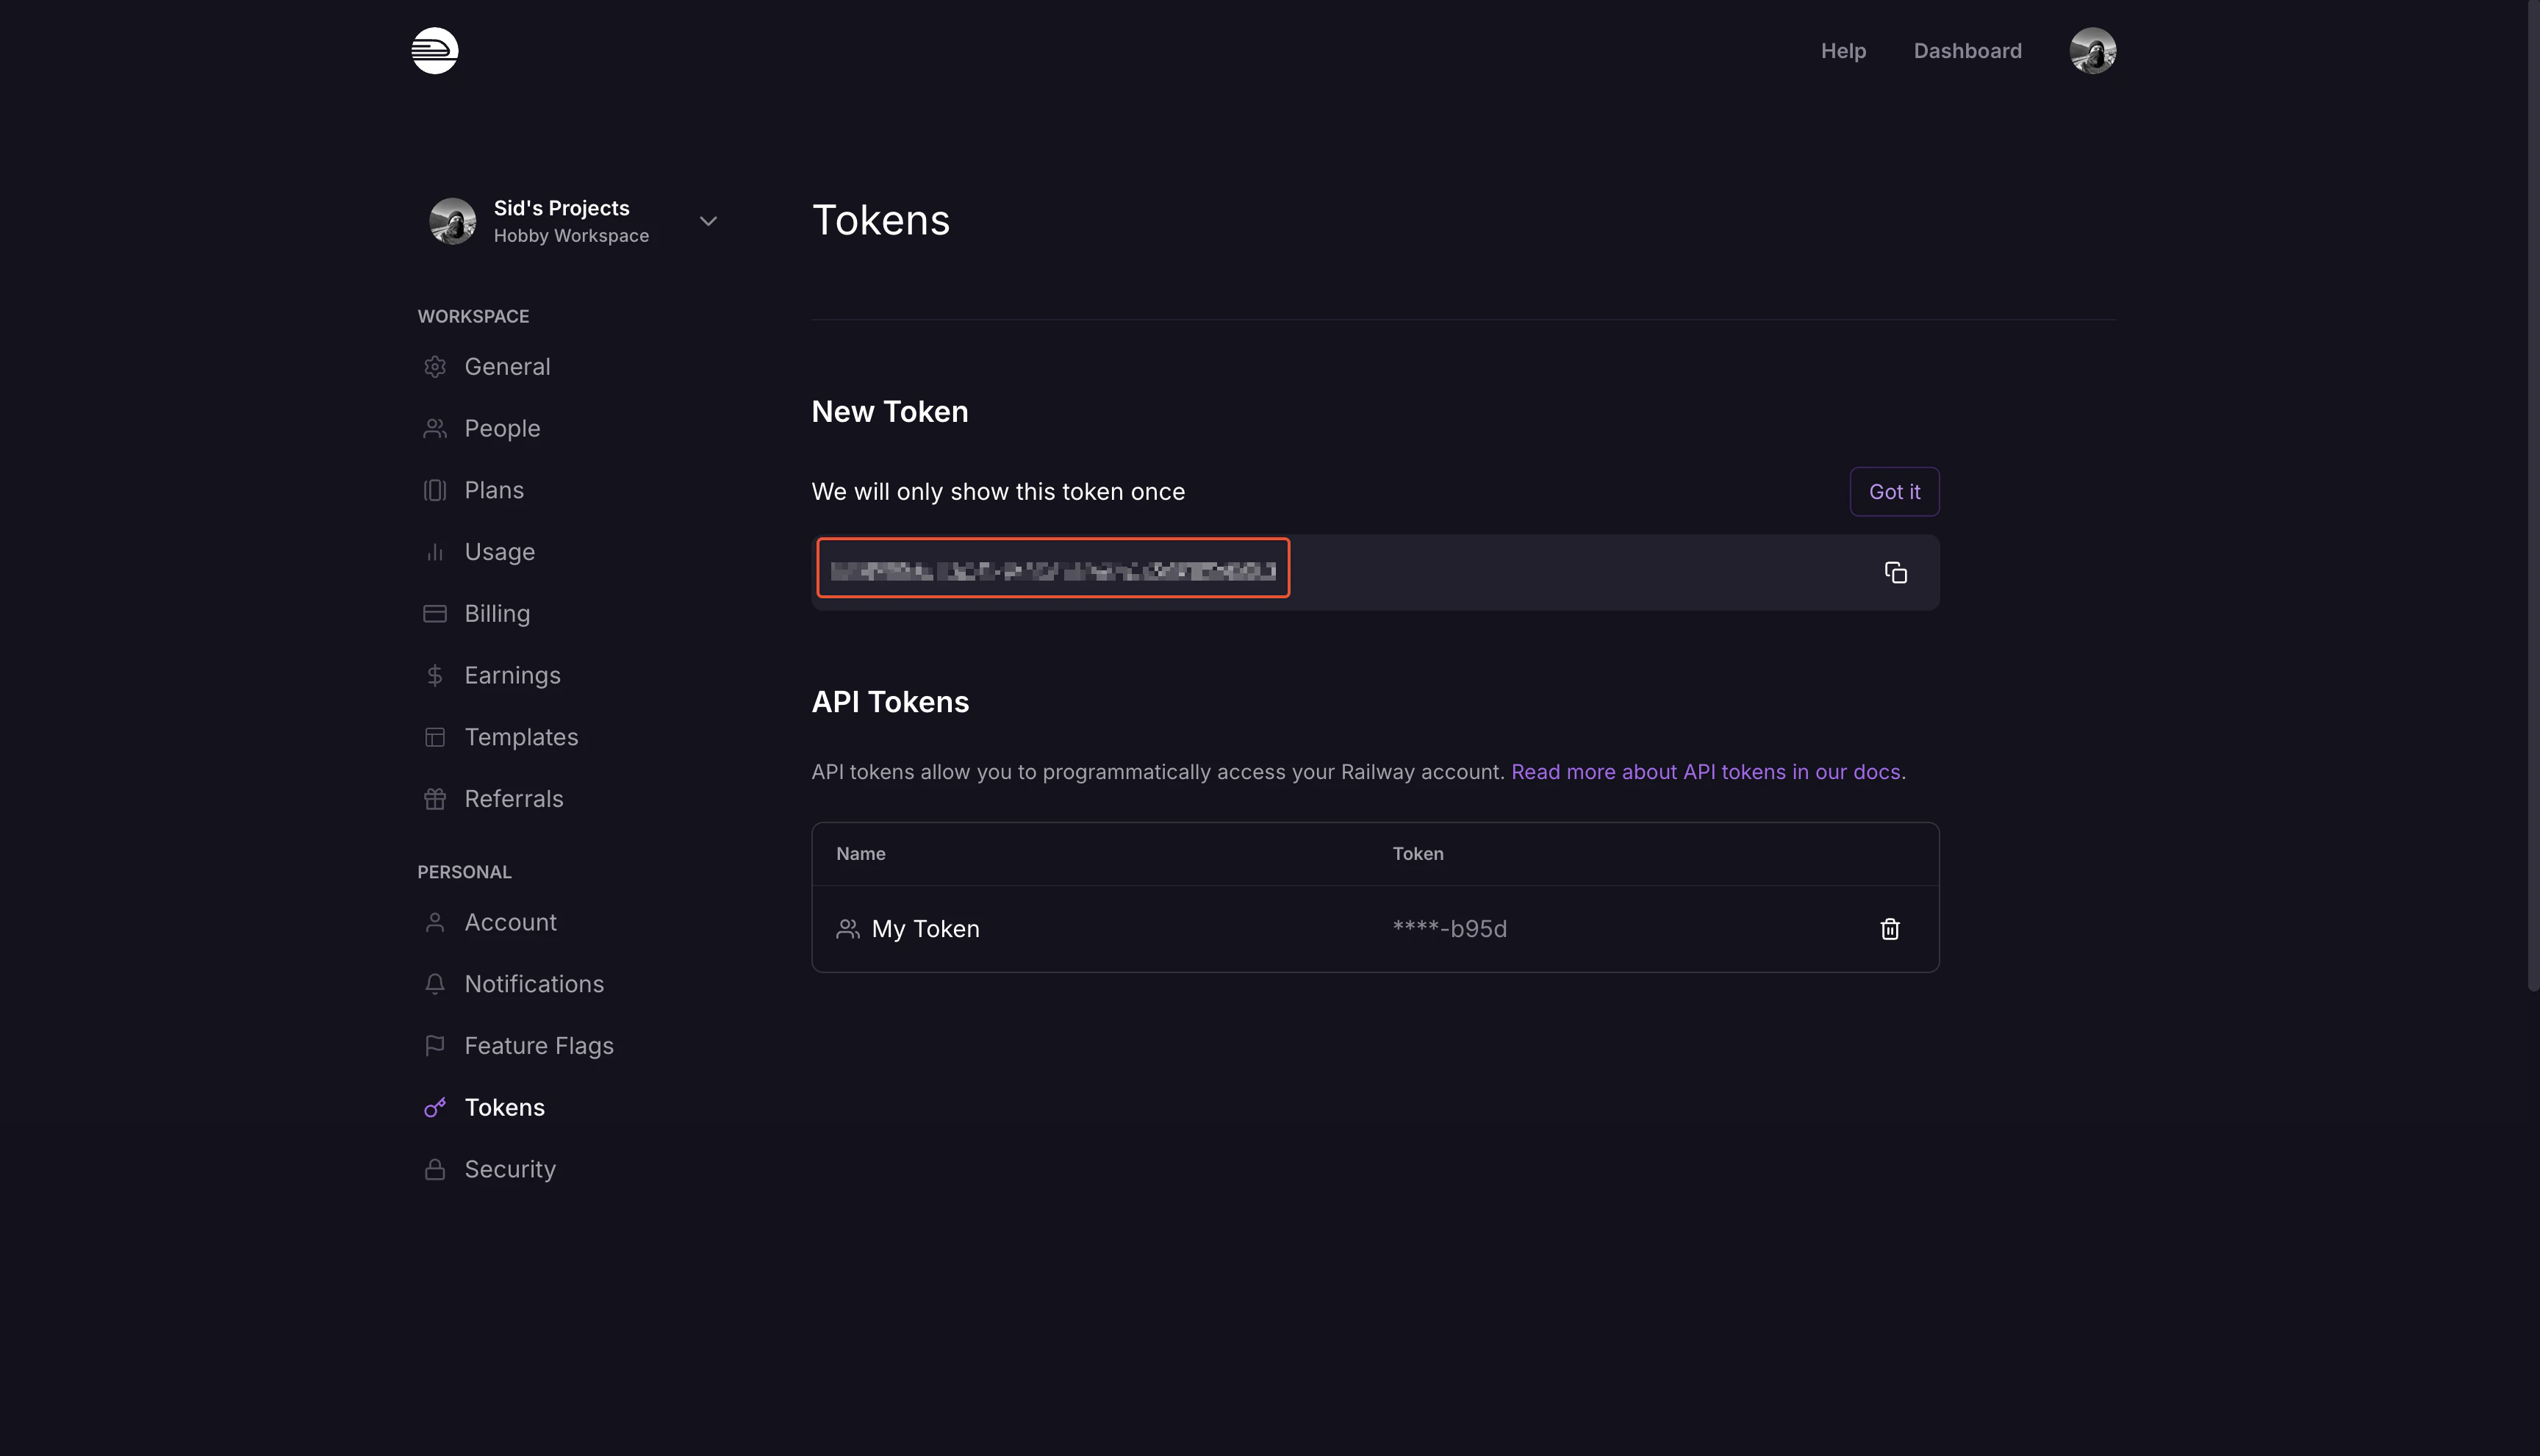Screen dimensions: 2540x1456
Task: Click the My Token row name
Action: [925, 929]
